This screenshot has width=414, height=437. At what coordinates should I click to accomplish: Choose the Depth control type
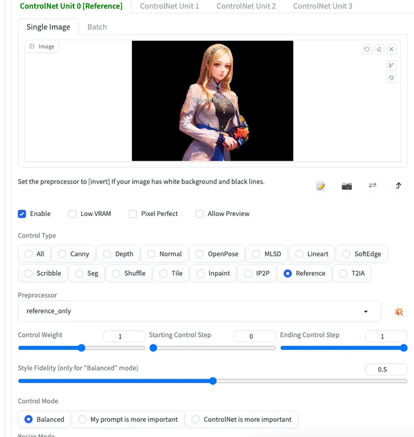(x=118, y=254)
